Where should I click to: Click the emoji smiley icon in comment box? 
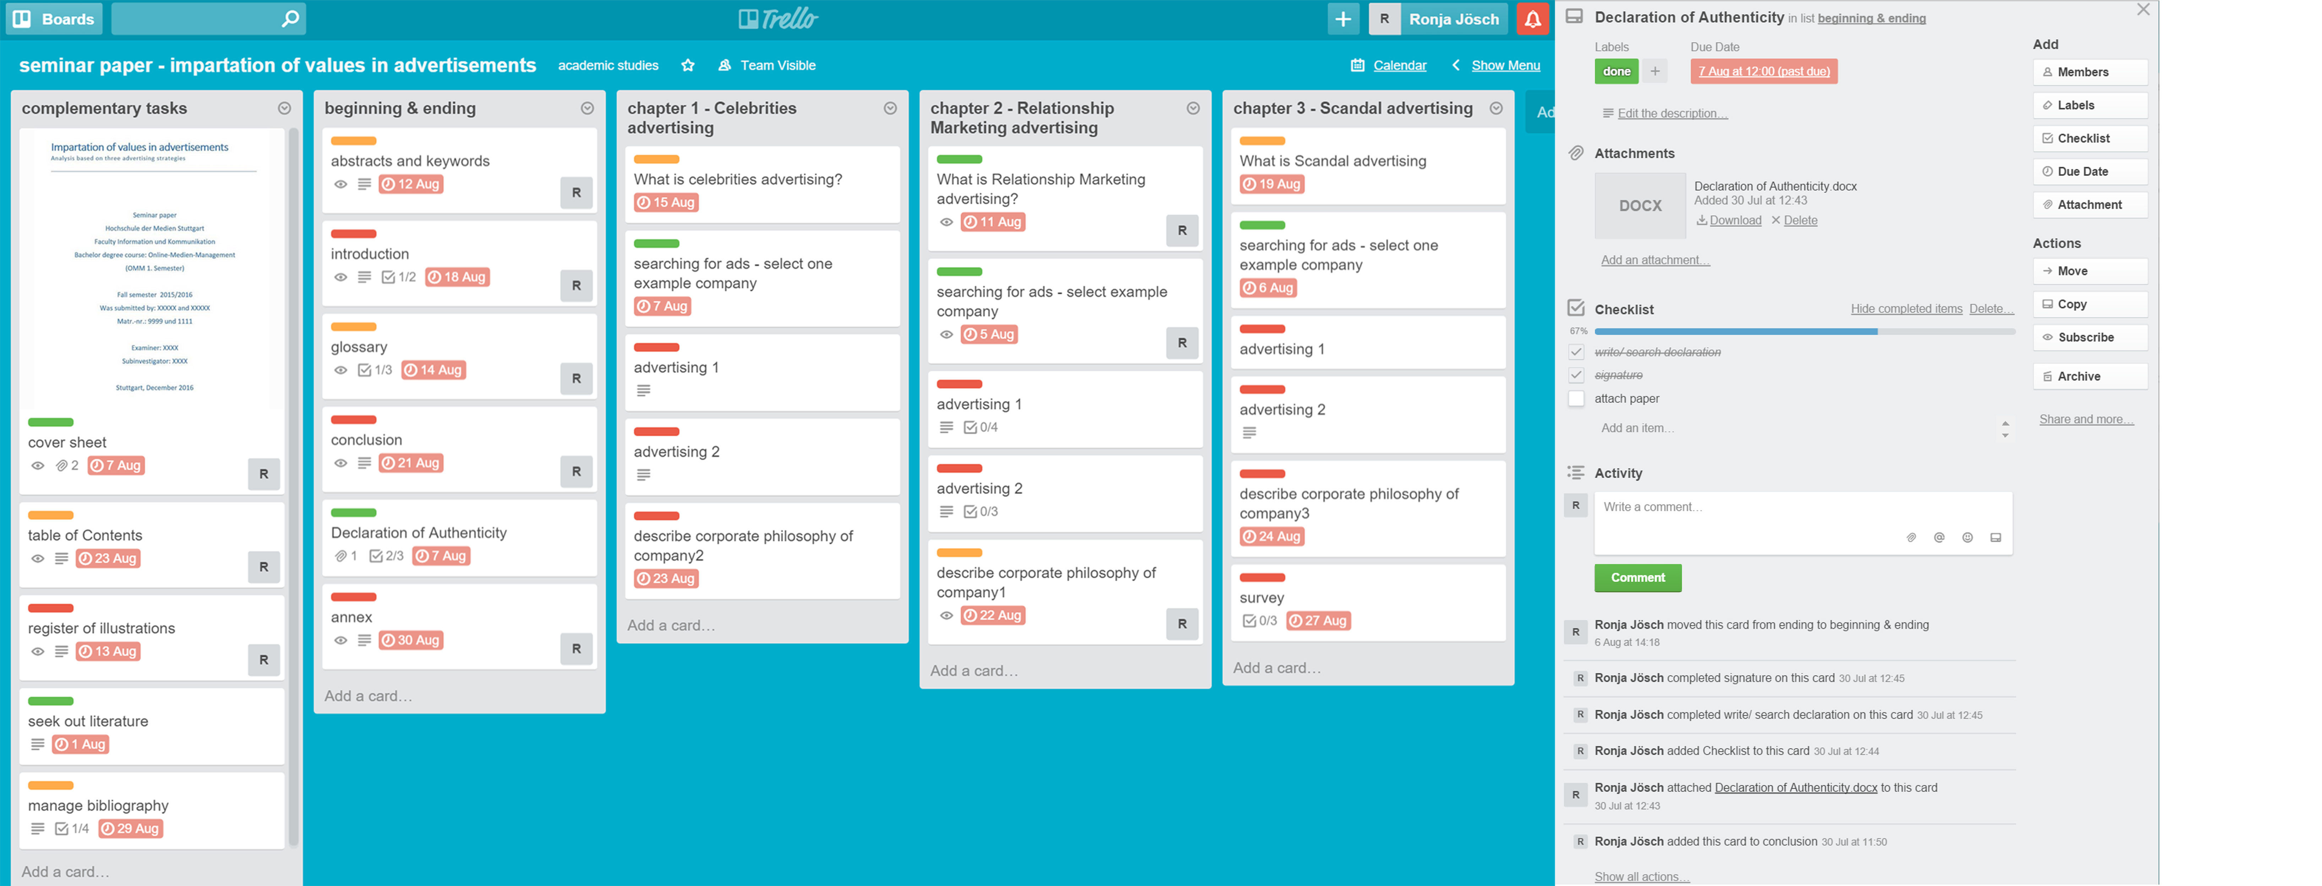[x=1968, y=538]
